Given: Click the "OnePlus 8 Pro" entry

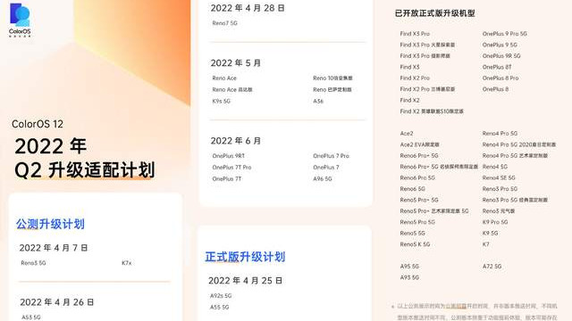Looking at the screenshot, I should pyautogui.click(x=500, y=78).
